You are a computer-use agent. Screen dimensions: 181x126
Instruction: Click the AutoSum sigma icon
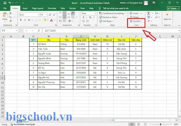(x=149, y=13)
